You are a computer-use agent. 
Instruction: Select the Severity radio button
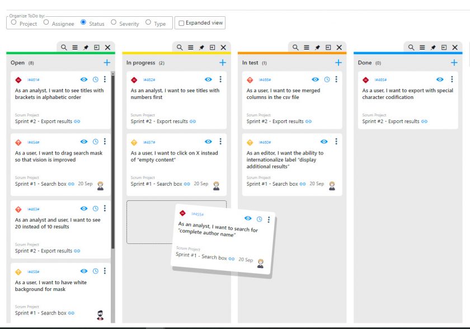click(x=115, y=22)
